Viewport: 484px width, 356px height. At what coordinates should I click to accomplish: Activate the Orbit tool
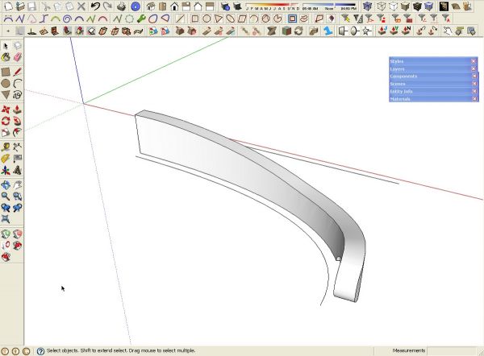click(6, 185)
